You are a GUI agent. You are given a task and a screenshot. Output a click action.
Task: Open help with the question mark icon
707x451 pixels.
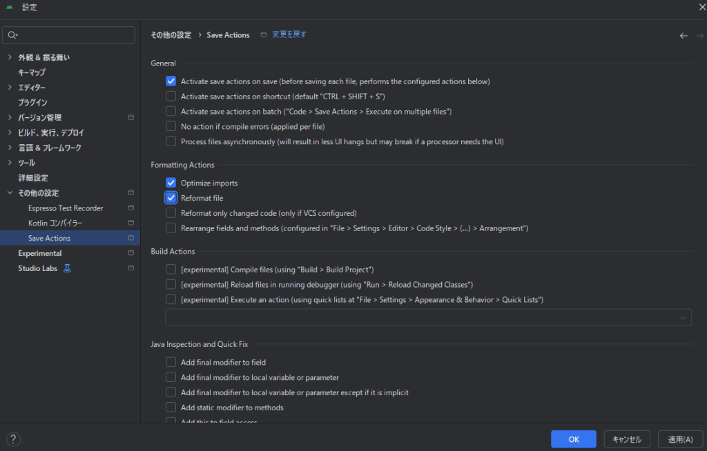point(13,439)
